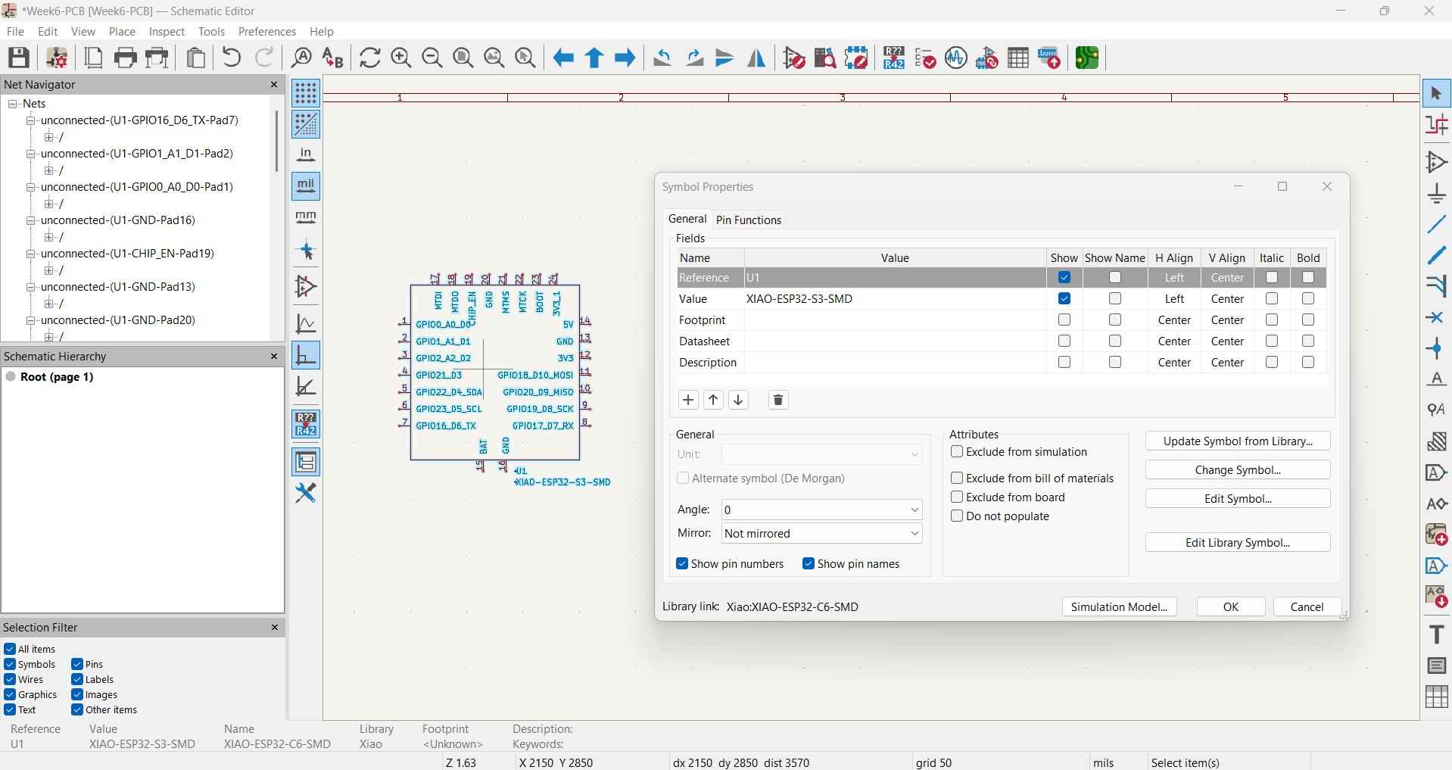The image size is (1452, 770).
Task: Zoom in on the schematic
Action: pos(401,58)
